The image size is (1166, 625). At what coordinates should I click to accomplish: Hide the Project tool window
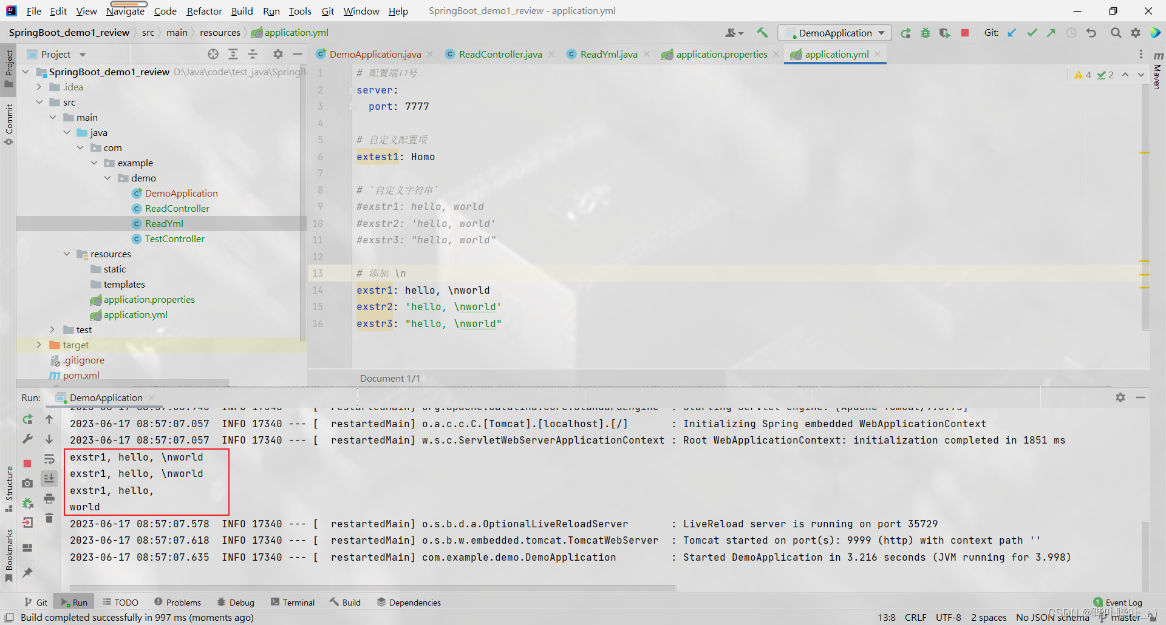(x=298, y=54)
